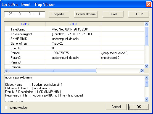The height and width of the screenshot is (114, 153).
Task: Click ucdsnmpunixdomain heading in description pane
Action: pos(18,77)
